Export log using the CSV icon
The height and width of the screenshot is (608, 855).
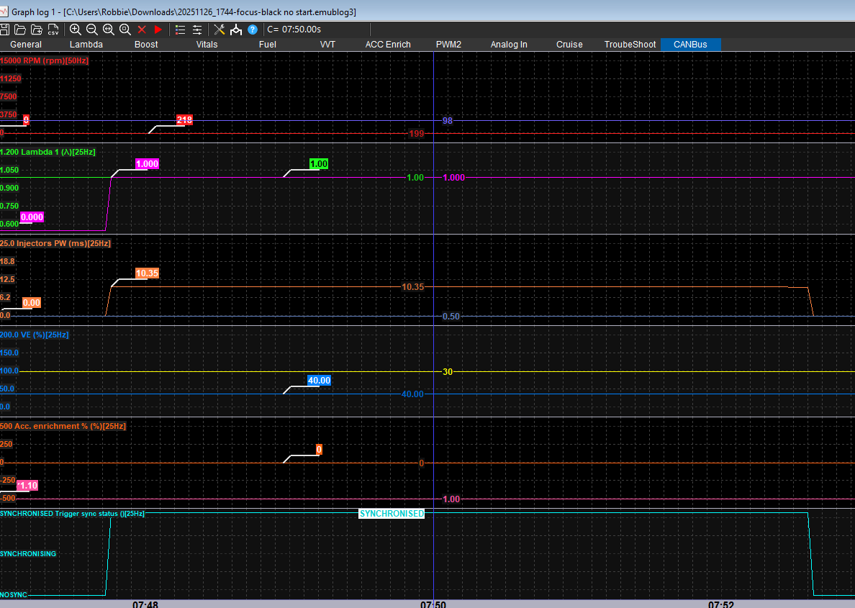coord(53,30)
